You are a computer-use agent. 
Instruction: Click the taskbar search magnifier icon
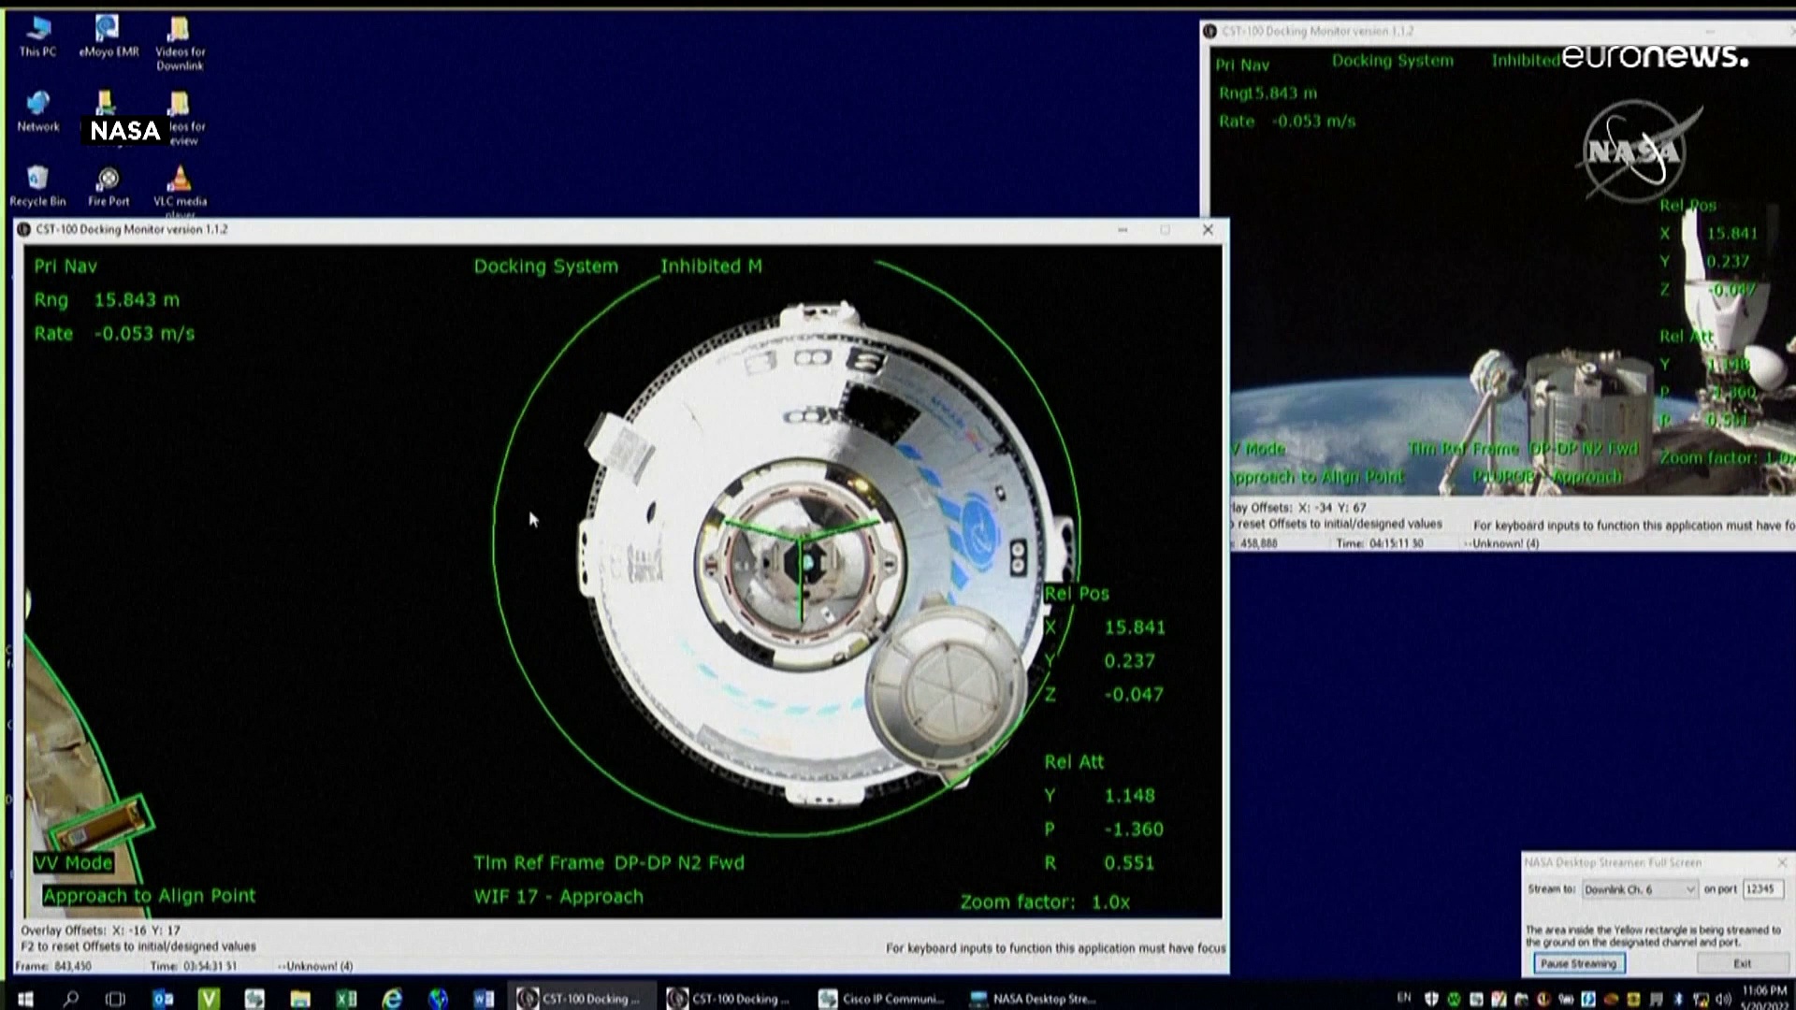[71, 999]
